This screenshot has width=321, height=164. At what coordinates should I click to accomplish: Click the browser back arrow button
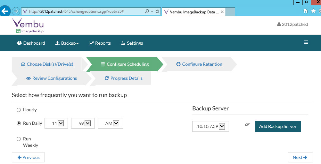coord(4,11)
